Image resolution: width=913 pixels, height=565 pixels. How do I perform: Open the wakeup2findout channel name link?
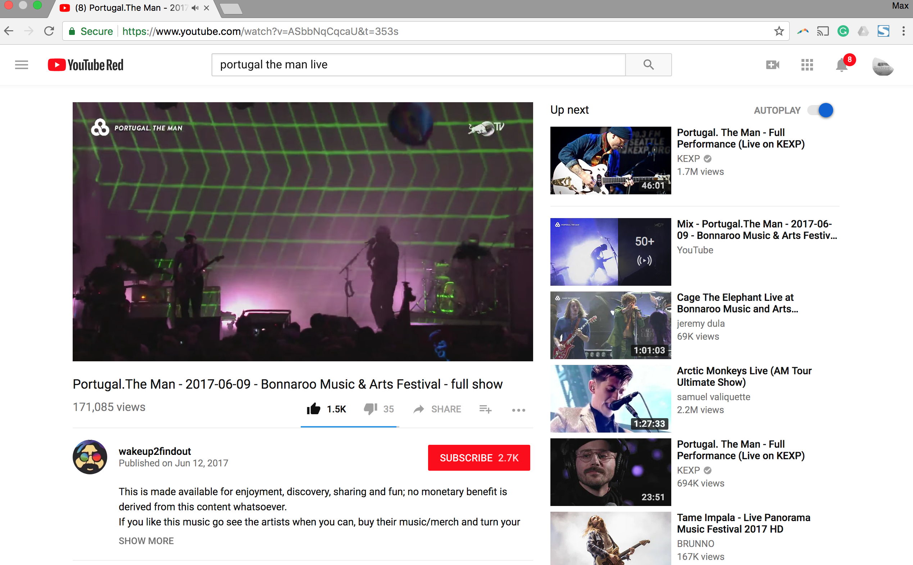tap(155, 451)
